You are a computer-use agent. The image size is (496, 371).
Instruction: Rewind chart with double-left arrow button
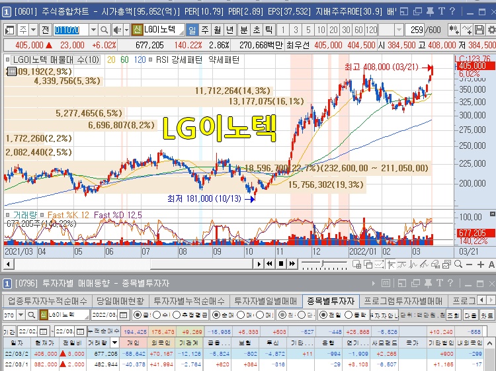(270, 264)
